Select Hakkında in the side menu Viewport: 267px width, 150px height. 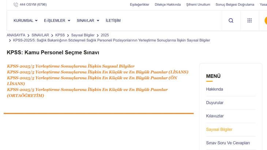(215, 89)
